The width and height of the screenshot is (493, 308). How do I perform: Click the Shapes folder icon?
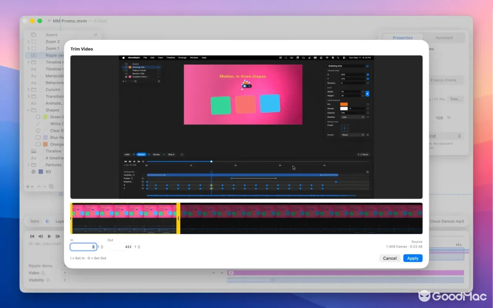coord(34,110)
